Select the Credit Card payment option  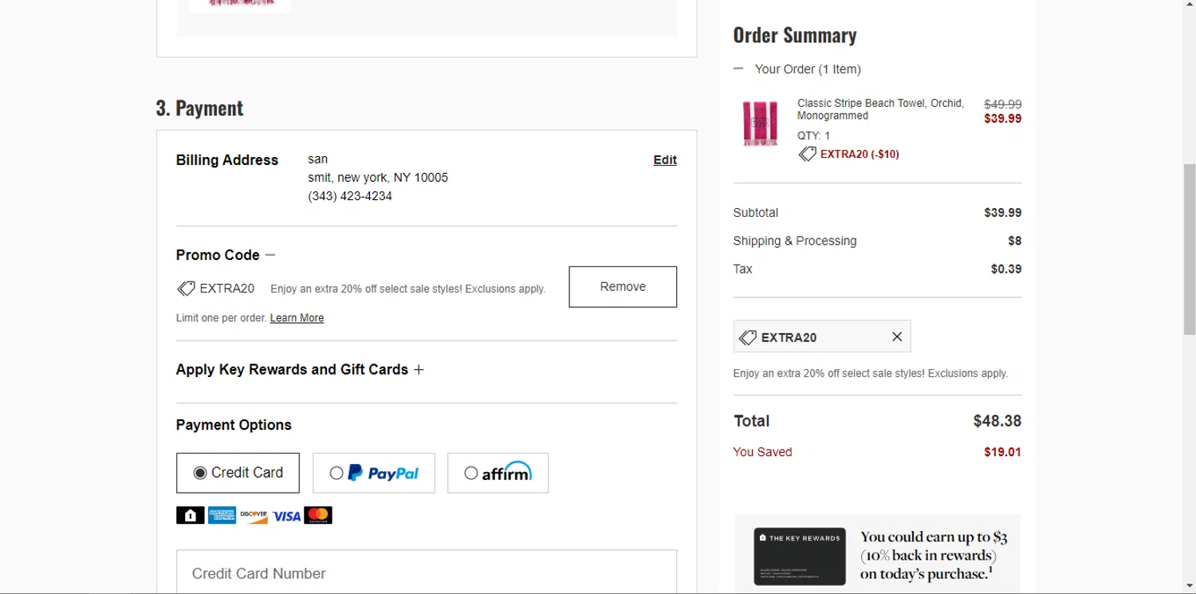(238, 473)
